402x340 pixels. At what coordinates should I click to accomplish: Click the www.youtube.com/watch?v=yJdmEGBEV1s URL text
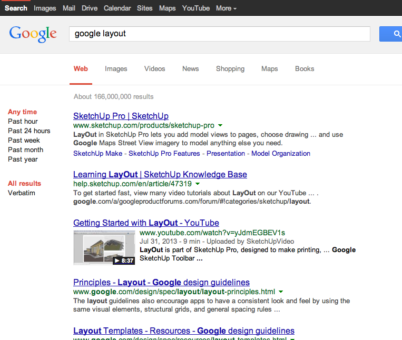(x=212, y=233)
